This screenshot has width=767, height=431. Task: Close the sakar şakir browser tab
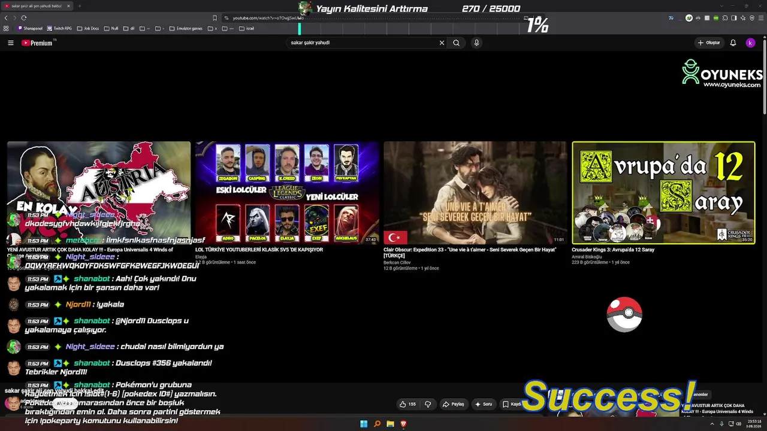(x=68, y=6)
